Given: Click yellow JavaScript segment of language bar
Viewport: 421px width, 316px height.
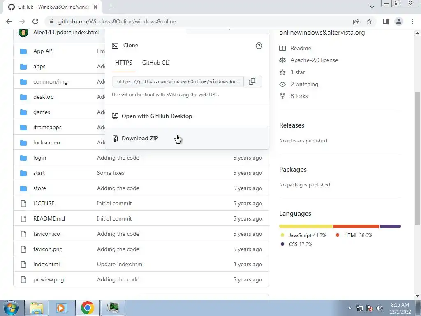Looking at the screenshot, I should click(x=306, y=227).
